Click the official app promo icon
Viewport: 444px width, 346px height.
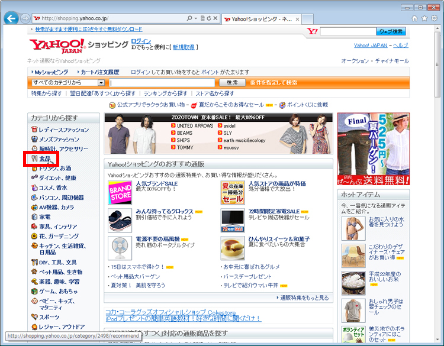(x=112, y=105)
